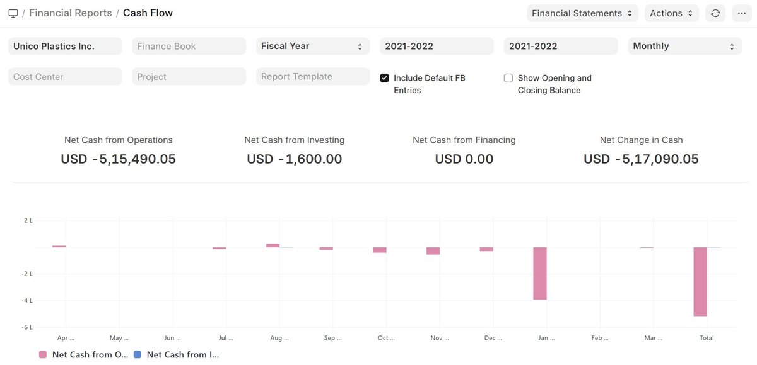Click the Report Template field
Viewport: 757px width, 365px height.
313,76
